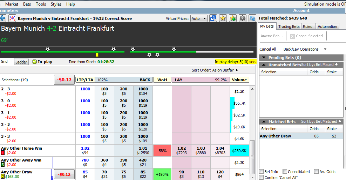This screenshot has height=180, width=346.
Task: Click the scroll down arrow of selections grid
Action: 252,177
